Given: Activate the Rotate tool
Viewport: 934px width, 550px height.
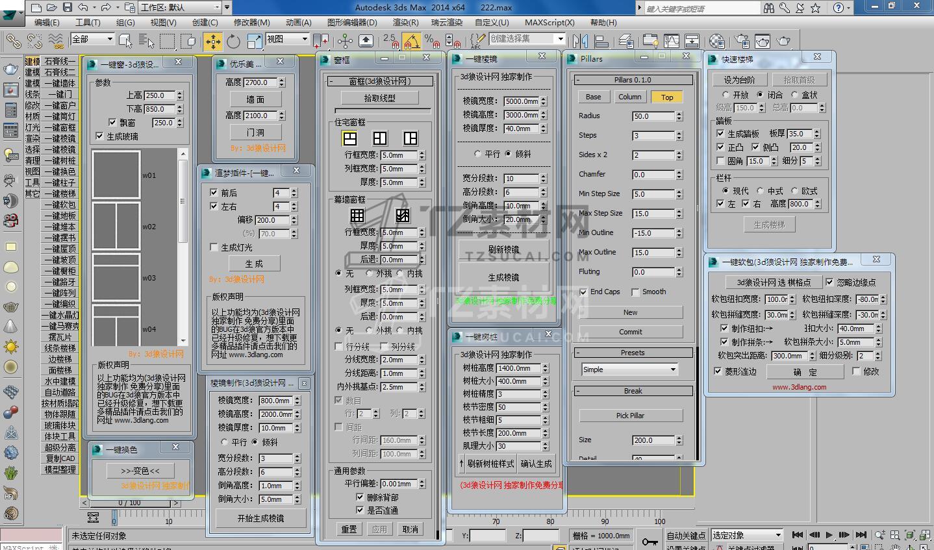Looking at the screenshot, I should coord(233,42).
